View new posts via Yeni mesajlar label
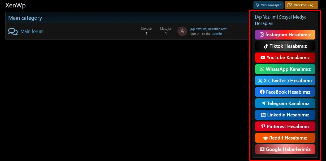Viewport: 326px width, 161px height. (271, 5)
